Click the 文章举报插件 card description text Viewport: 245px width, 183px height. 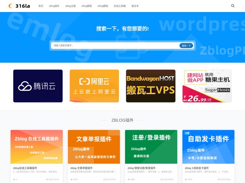pos(94,172)
